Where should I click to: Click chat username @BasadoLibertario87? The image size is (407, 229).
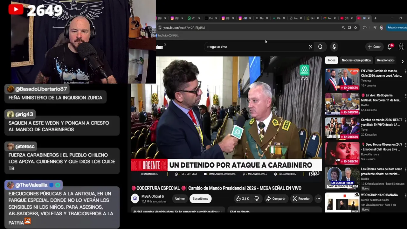41,89
